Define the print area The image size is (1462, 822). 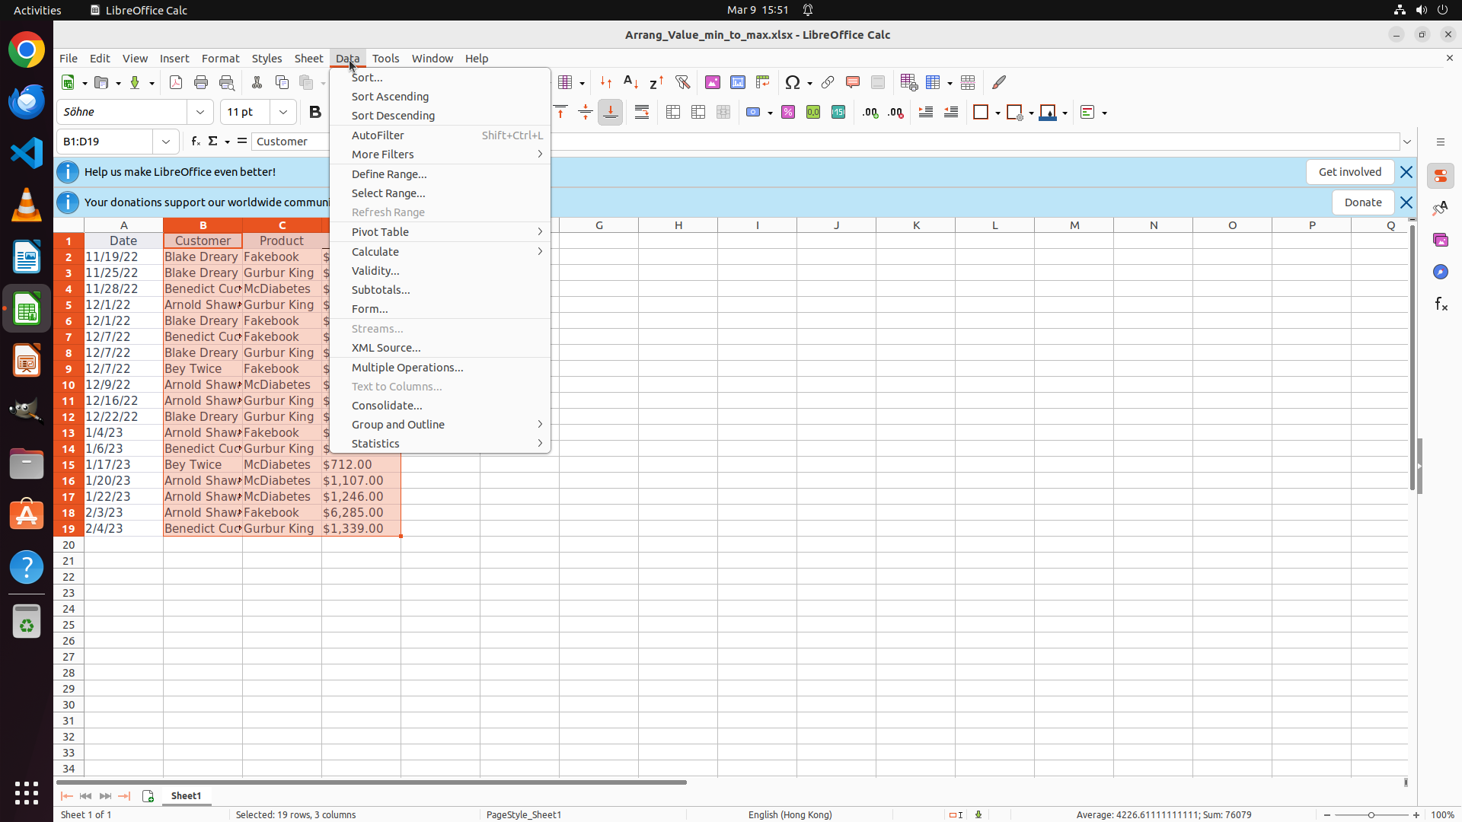point(908,82)
